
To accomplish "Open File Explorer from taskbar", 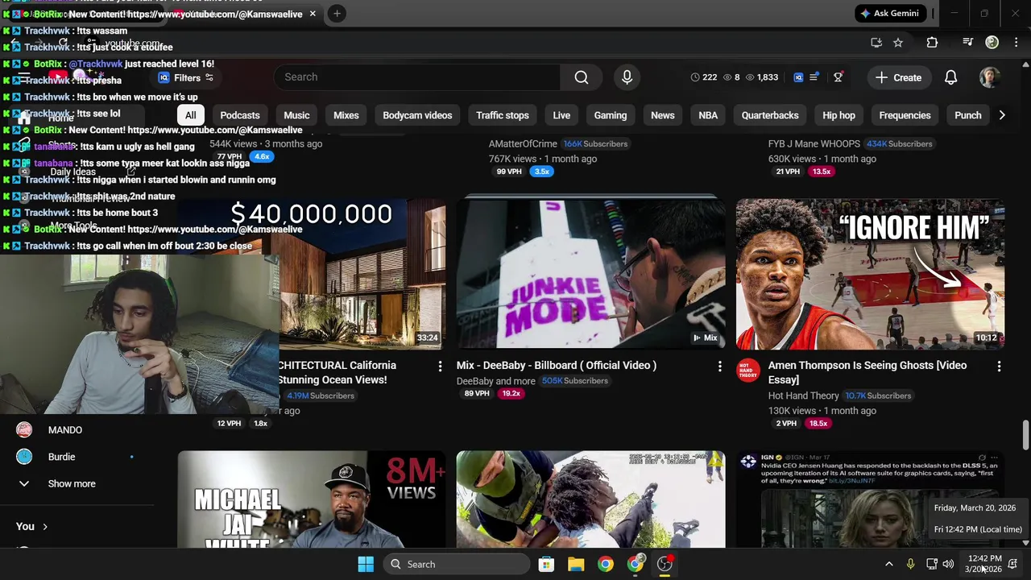I will point(576,564).
